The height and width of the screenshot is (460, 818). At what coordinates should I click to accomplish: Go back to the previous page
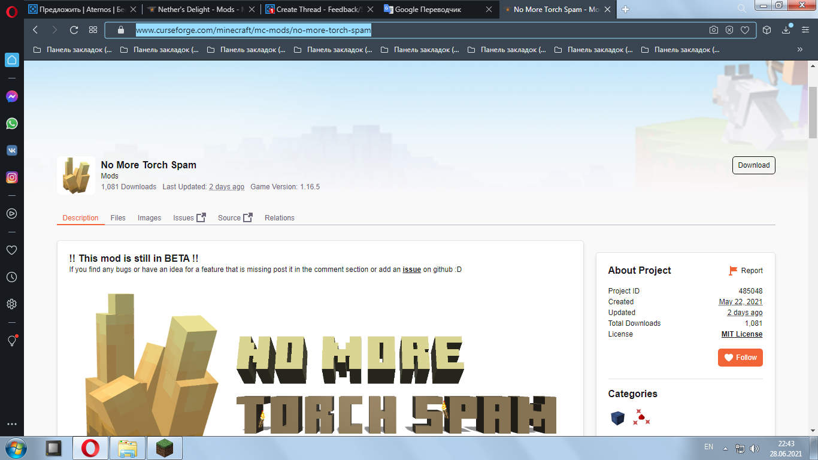[x=35, y=30]
